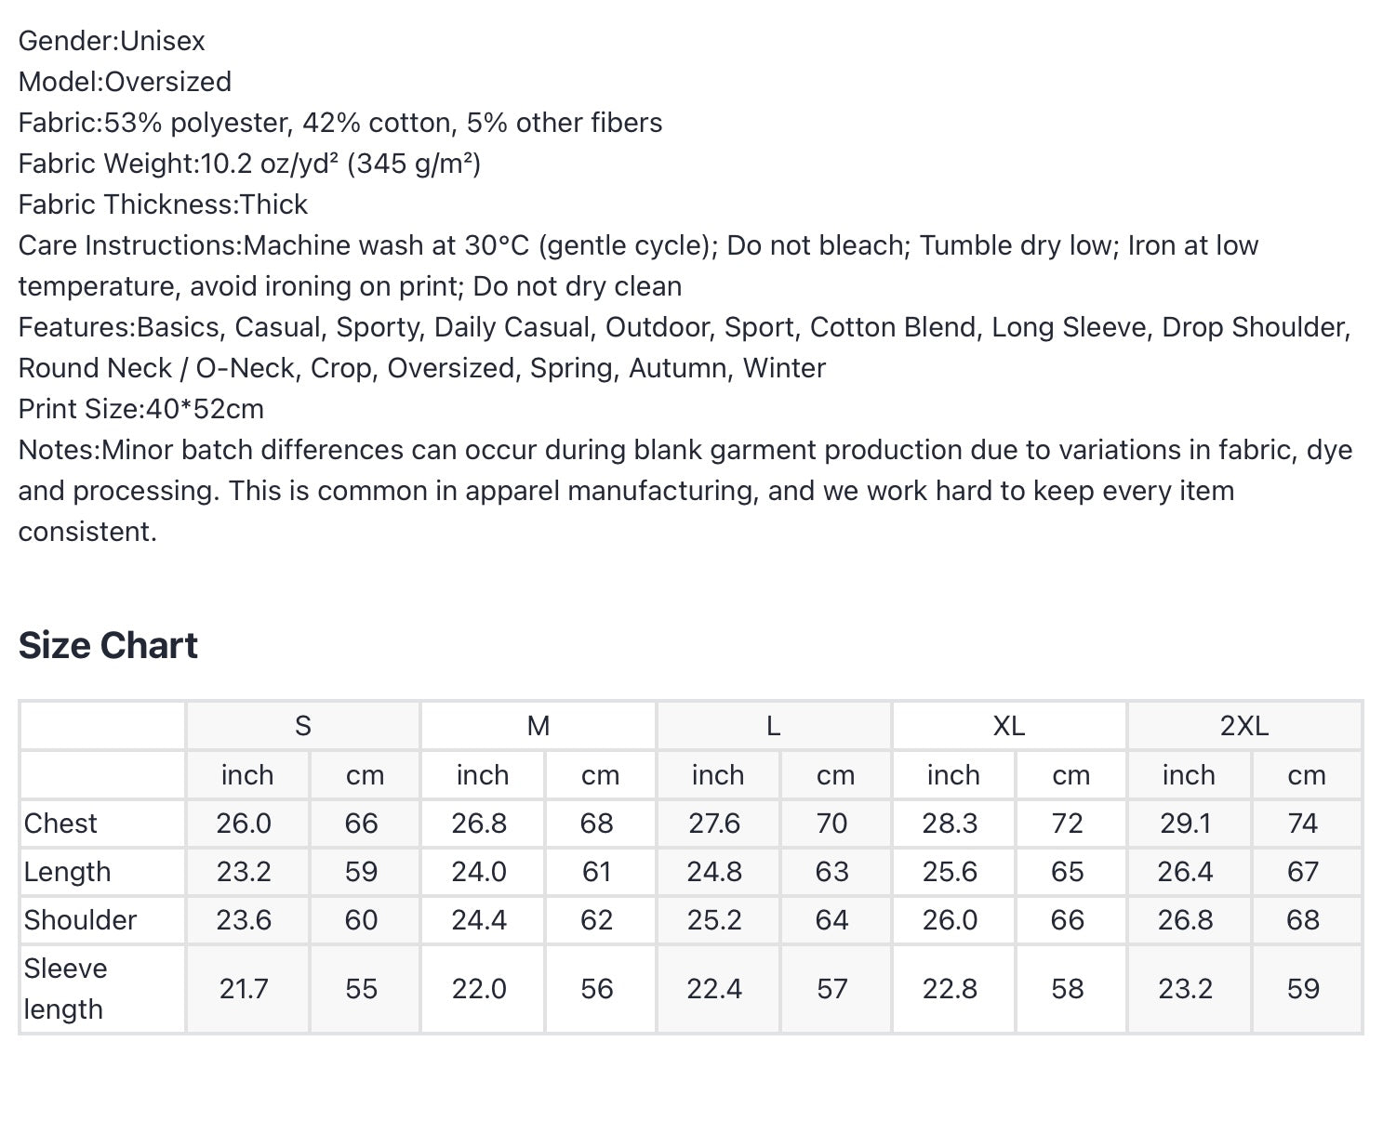
Task: Click the Length row label
Action: pyautogui.click(x=67, y=872)
